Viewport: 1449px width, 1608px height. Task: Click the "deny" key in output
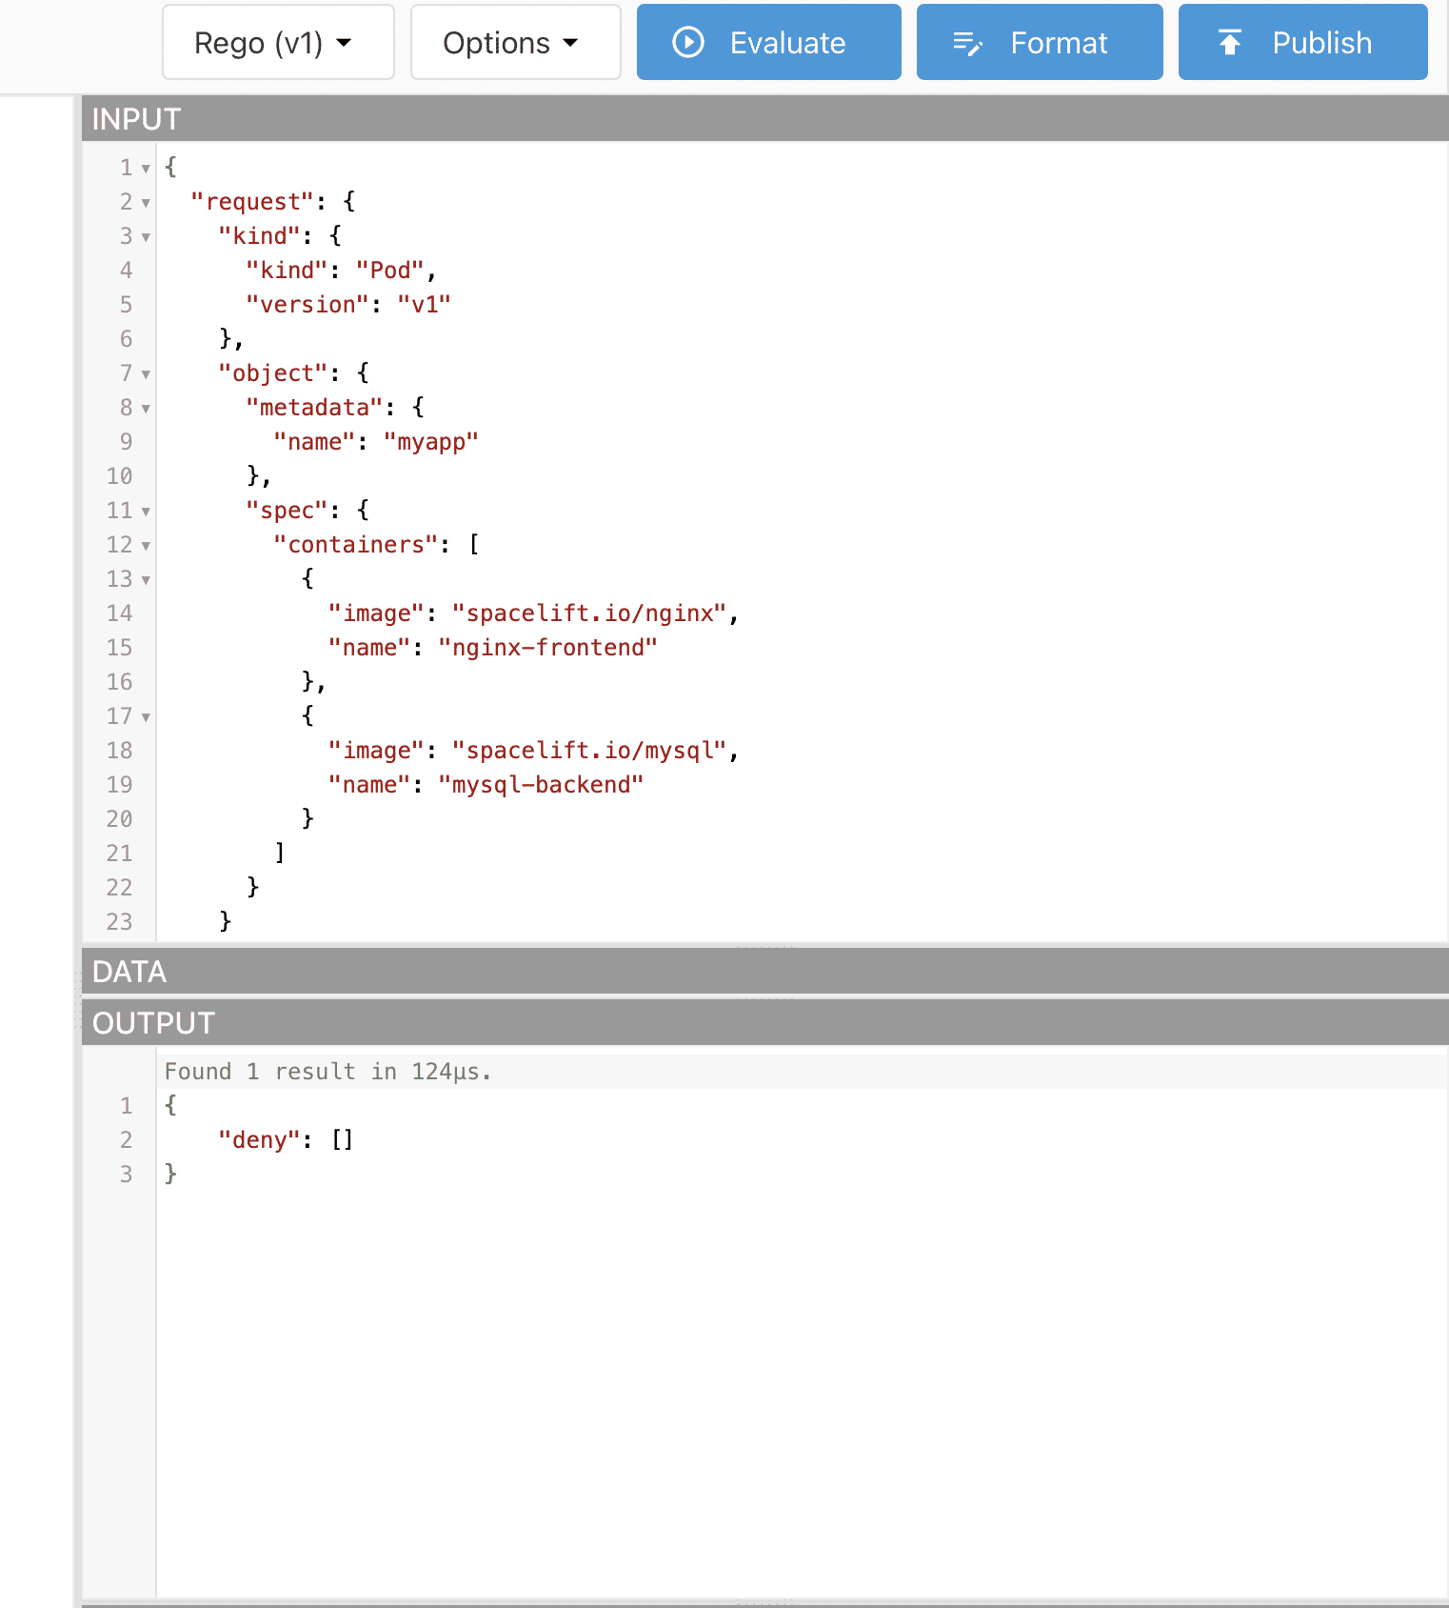[259, 1140]
